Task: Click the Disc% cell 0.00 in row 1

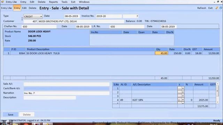Action: pos(187,53)
